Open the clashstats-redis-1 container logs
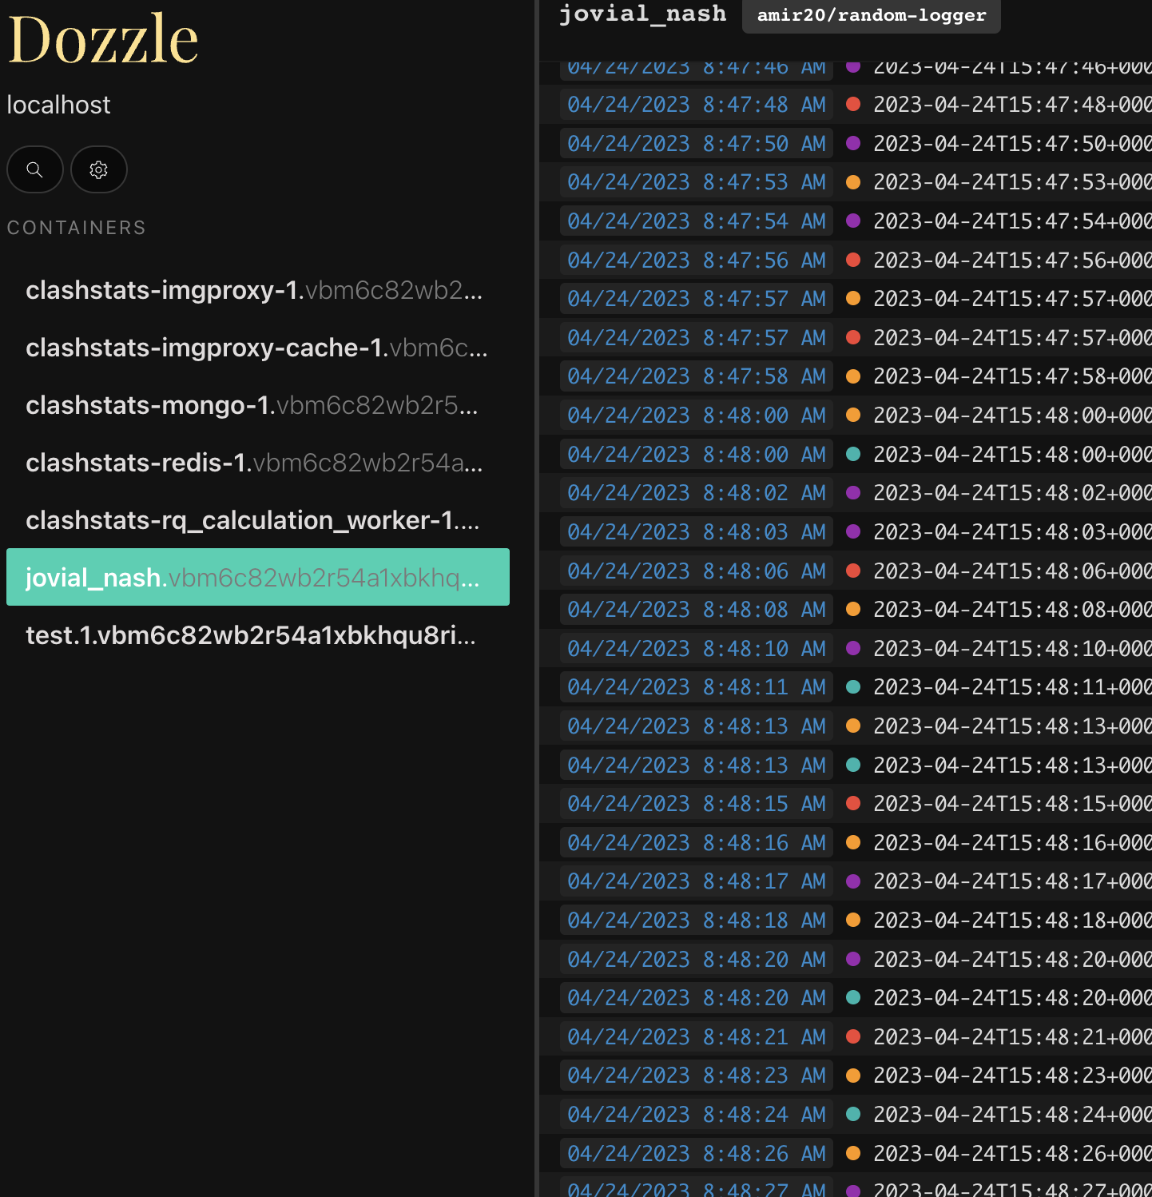This screenshot has height=1197, width=1152. (x=253, y=463)
